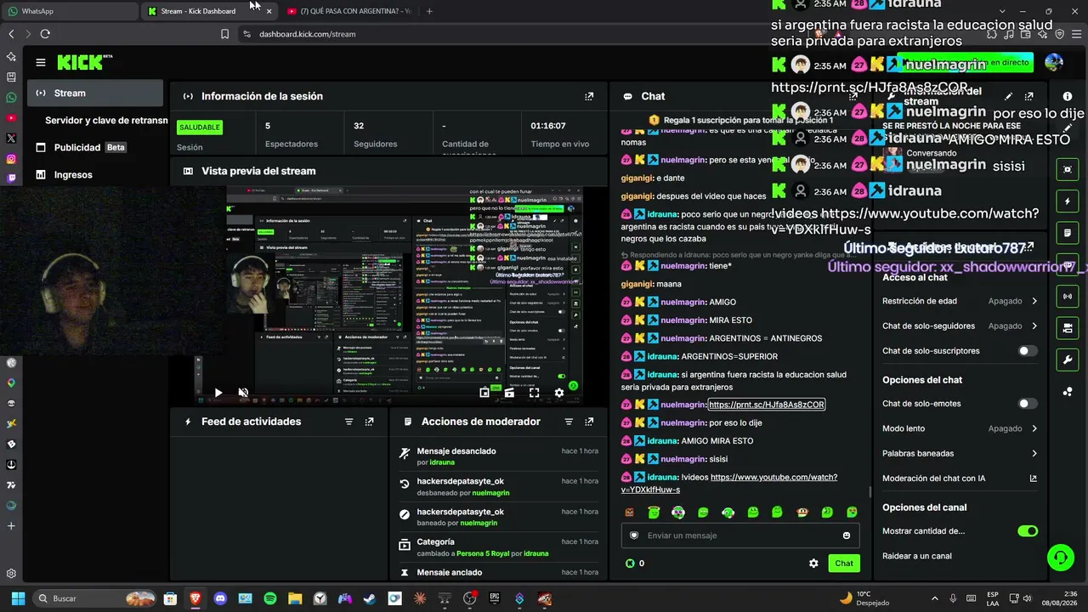Open Stream in the Kick sidebar
This screenshot has height=612, width=1088.
click(95, 93)
